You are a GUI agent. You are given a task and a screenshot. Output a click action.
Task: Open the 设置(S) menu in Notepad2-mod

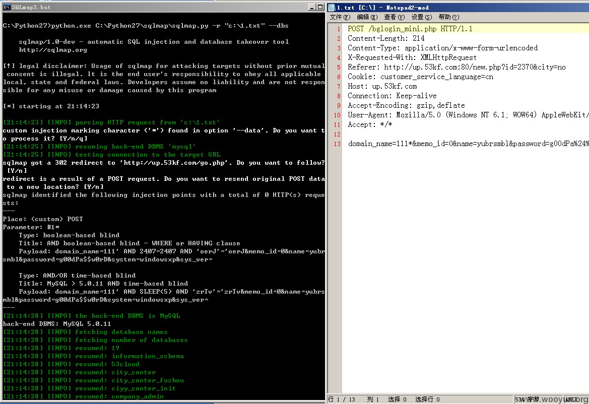click(x=421, y=17)
